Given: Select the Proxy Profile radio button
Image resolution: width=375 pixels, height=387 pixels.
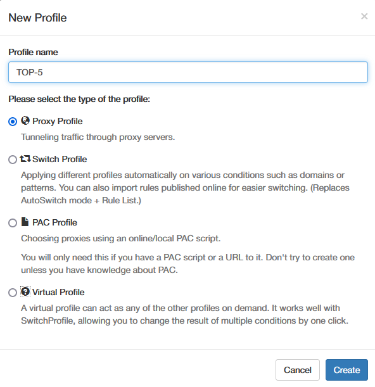Looking at the screenshot, I should pos(13,122).
